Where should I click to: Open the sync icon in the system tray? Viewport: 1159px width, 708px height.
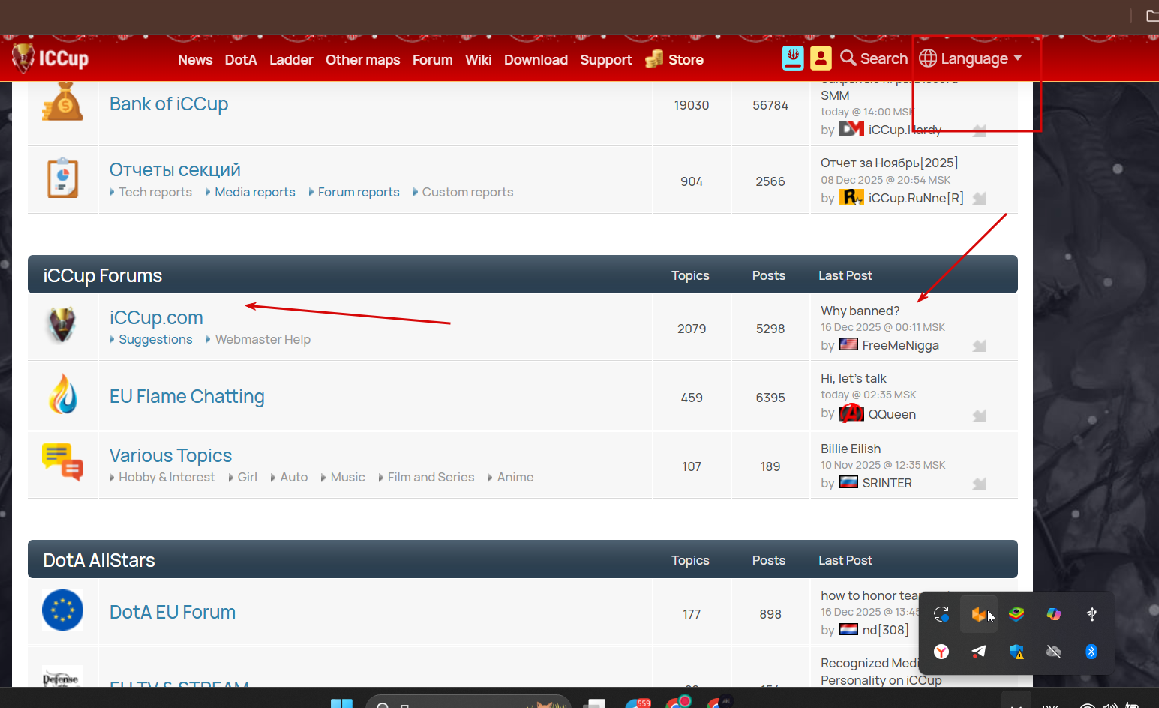pos(941,614)
